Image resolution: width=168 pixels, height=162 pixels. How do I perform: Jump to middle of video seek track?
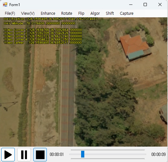coord(108,154)
